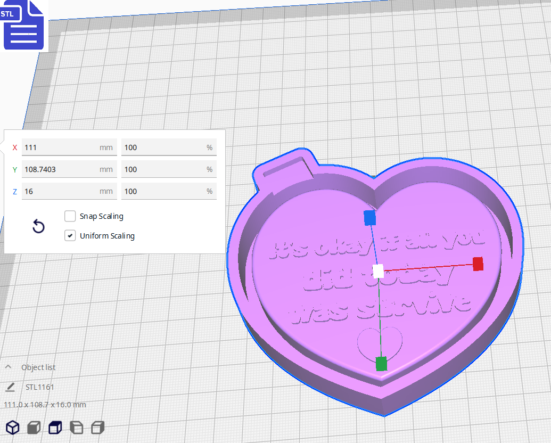551x443 pixels.
Task: Switch to the top camera view
Action: tap(55, 428)
